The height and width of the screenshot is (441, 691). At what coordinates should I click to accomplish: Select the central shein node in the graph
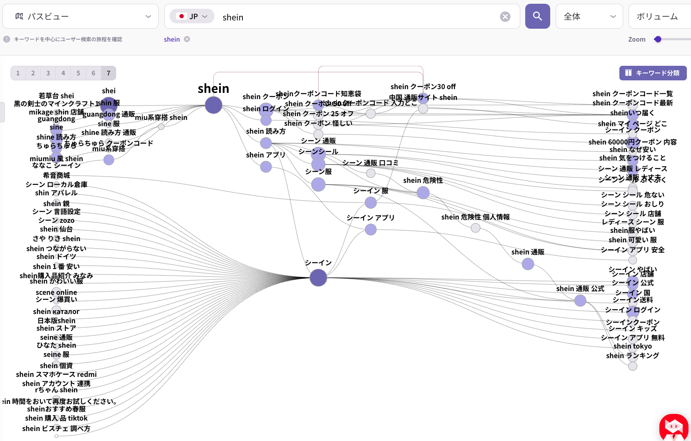pyautogui.click(x=213, y=105)
